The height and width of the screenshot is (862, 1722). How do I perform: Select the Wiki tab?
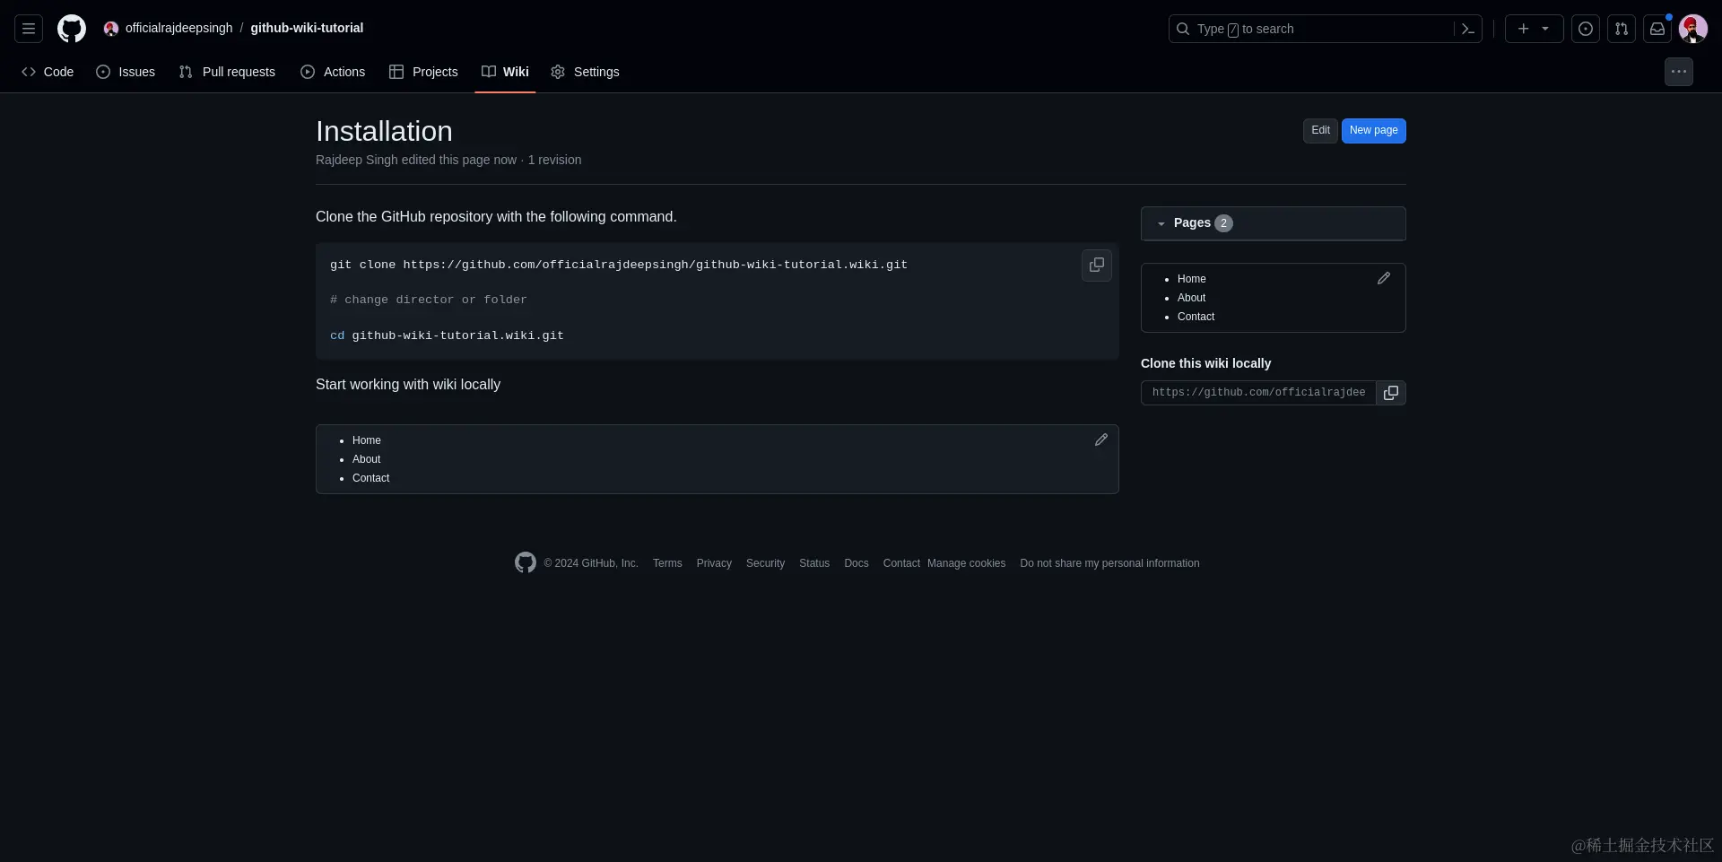pos(505,72)
